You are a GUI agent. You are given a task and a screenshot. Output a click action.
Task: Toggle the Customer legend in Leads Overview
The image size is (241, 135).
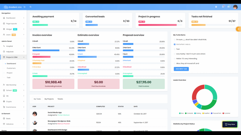click(x=227, y=113)
